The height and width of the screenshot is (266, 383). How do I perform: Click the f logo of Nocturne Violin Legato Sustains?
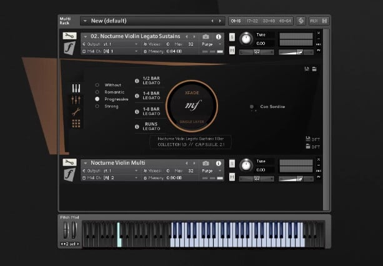point(69,47)
